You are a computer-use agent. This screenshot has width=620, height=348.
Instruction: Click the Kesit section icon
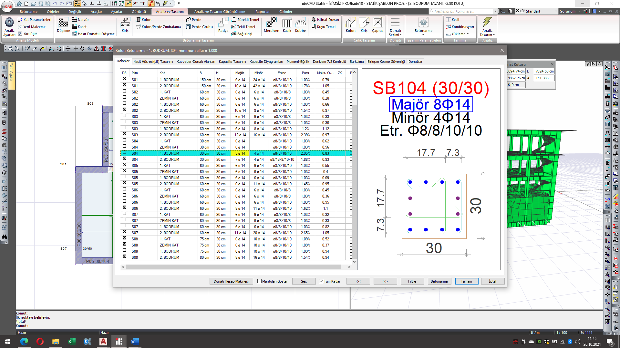coord(453,20)
